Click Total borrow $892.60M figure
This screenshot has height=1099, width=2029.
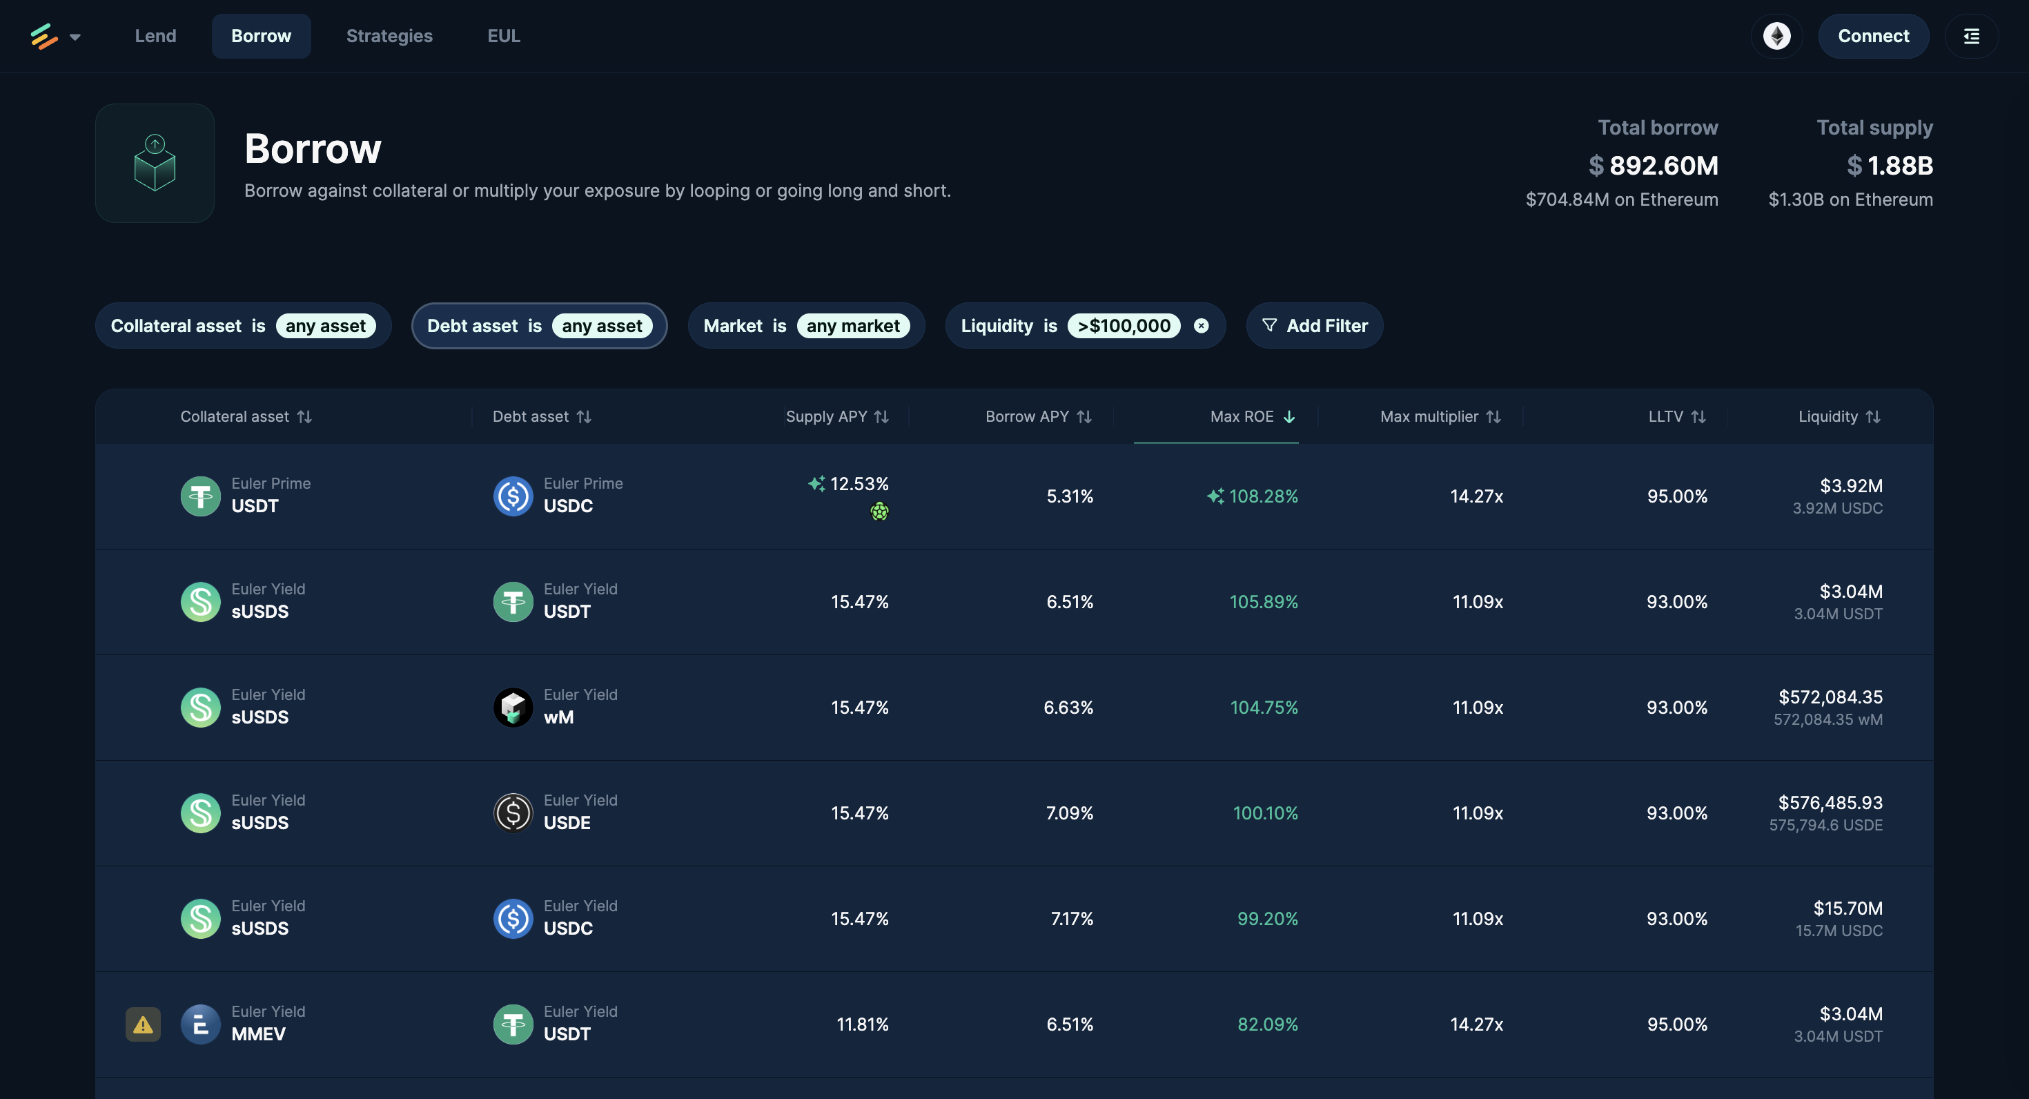1652,165
